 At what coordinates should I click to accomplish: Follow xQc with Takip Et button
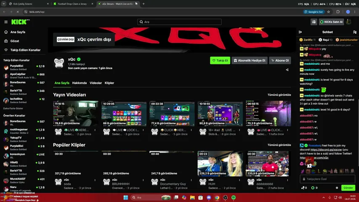[x=220, y=61]
